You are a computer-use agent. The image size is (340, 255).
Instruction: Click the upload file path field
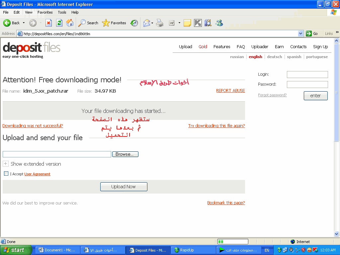[x=57, y=154]
